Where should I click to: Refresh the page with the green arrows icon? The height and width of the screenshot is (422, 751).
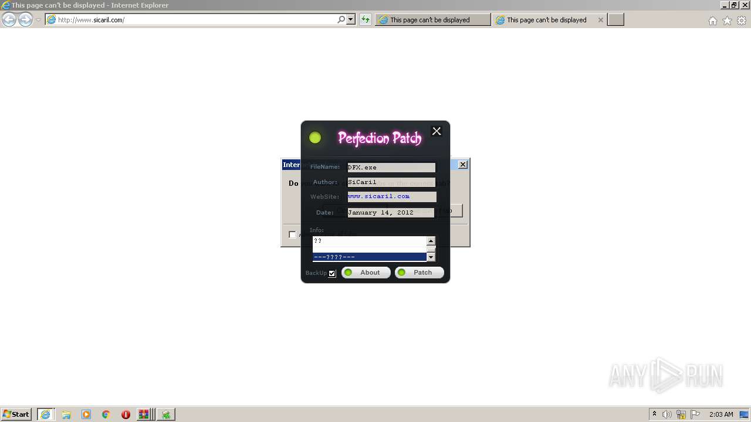[366, 19]
